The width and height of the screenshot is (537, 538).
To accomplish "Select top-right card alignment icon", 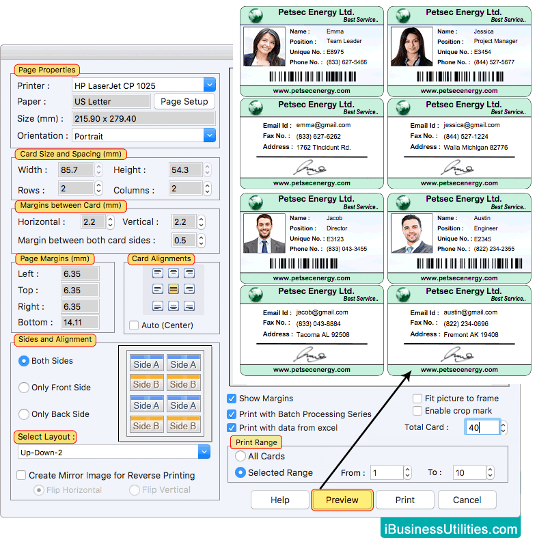I will pyautogui.click(x=189, y=273).
